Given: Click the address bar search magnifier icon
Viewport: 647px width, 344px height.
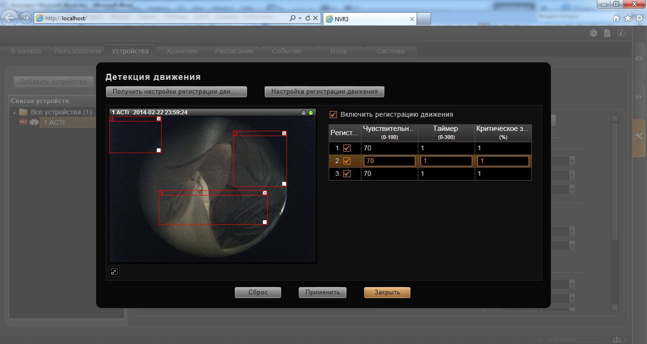Looking at the screenshot, I should 292,18.
